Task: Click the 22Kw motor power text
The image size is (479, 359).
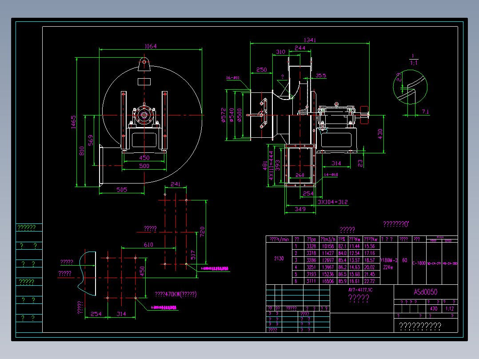Action: point(388,267)
